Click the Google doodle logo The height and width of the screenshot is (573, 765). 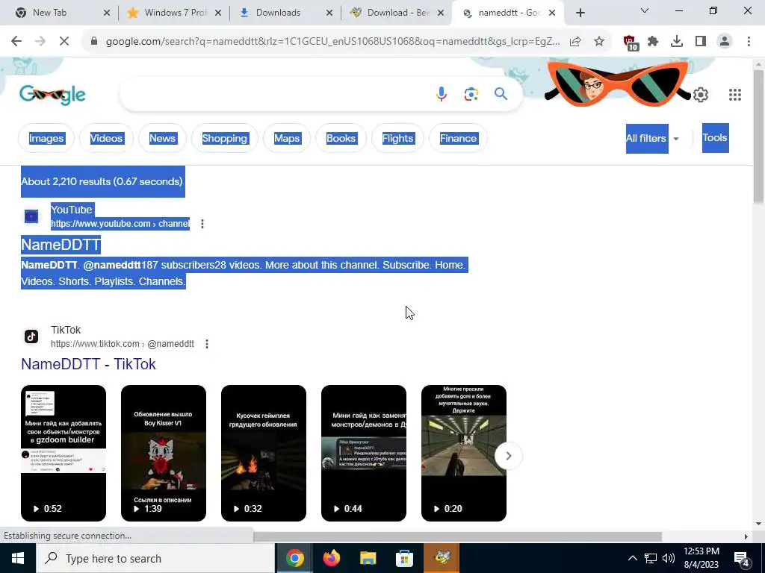tap(53, 94)
